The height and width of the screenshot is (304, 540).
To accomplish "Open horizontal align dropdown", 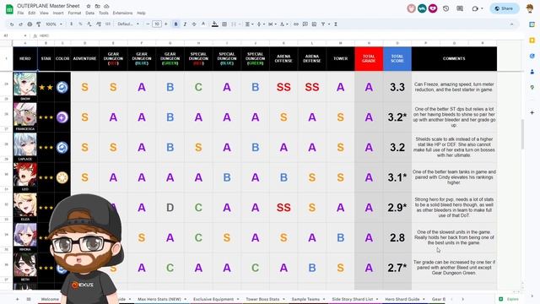I will point(248,24).
